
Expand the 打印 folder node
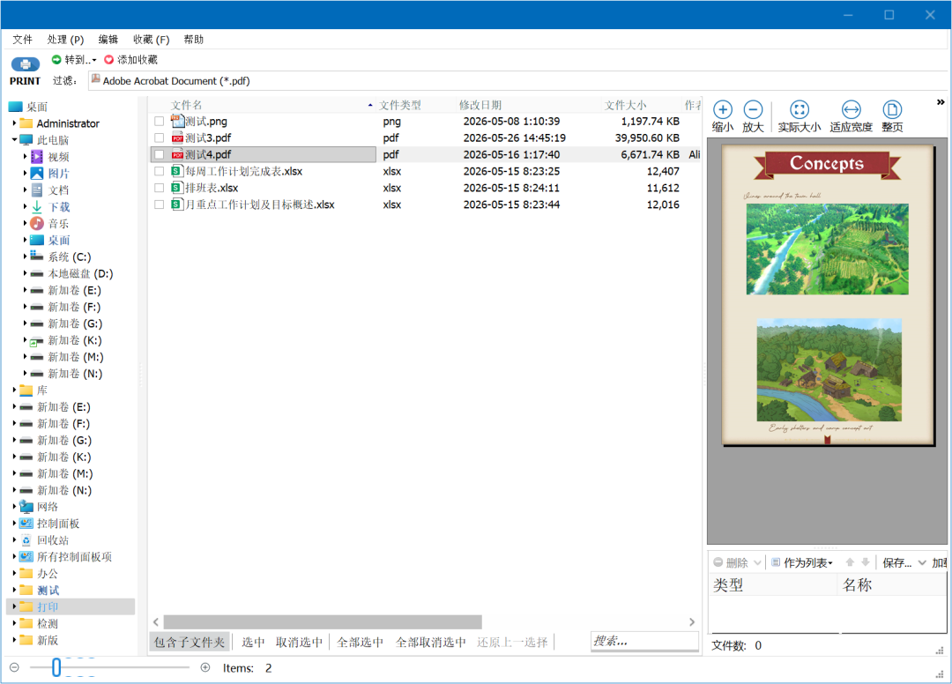click(x=15, y=606)
